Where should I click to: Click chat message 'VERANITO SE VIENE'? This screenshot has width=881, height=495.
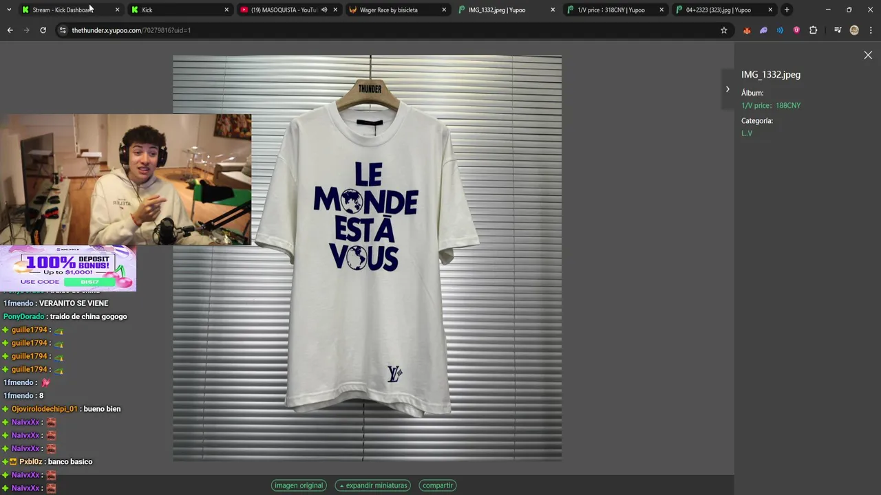(x=74, y=303)
